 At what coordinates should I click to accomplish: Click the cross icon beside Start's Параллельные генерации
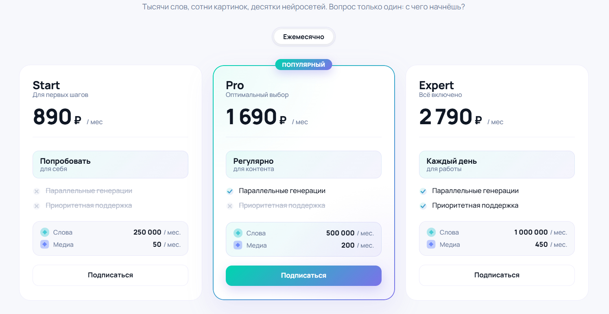pos(37,191)
